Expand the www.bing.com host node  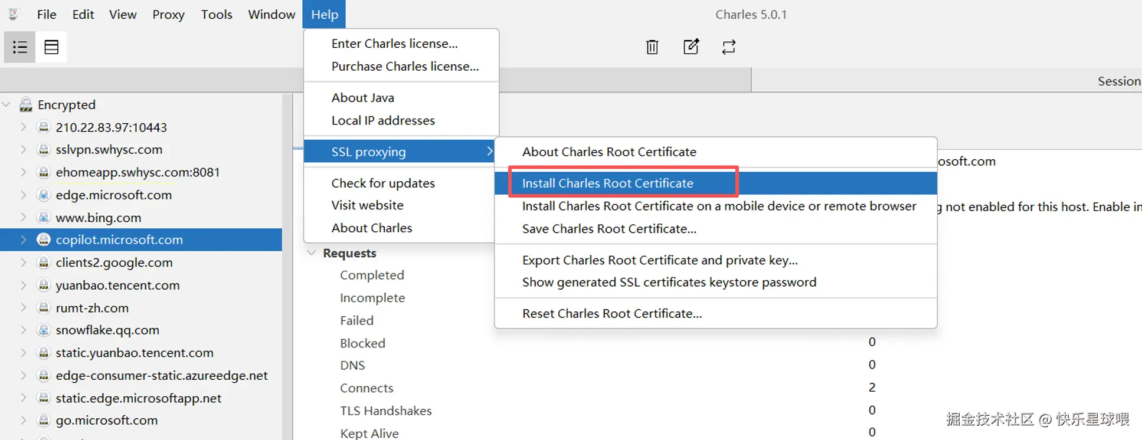24,218
